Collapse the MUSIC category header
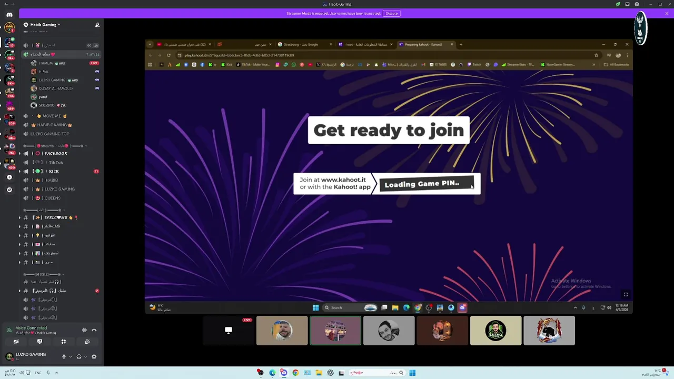Image resolution: width=674 pixels, height=379 pixels. point(45,274)
